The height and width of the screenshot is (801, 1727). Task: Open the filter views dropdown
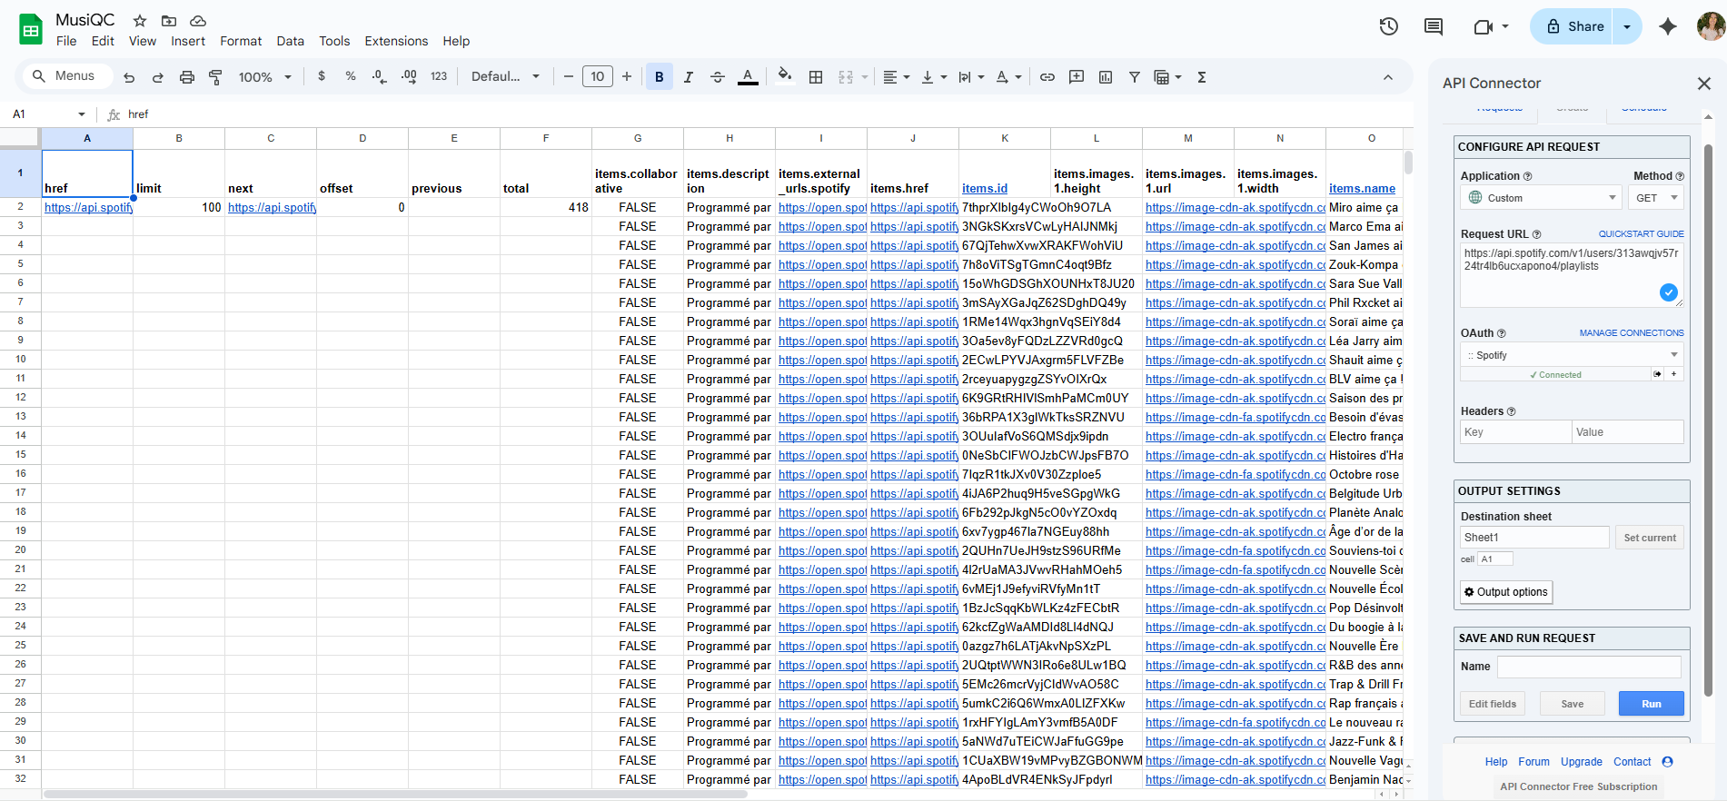1167,77
